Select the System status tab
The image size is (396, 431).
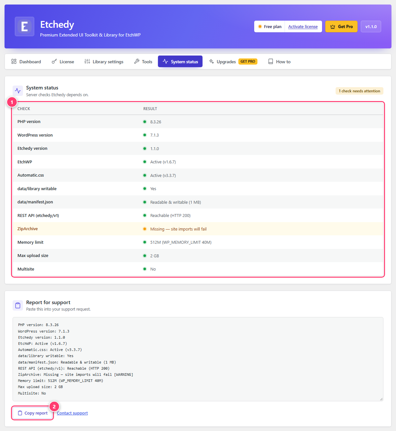pos(180,61)
